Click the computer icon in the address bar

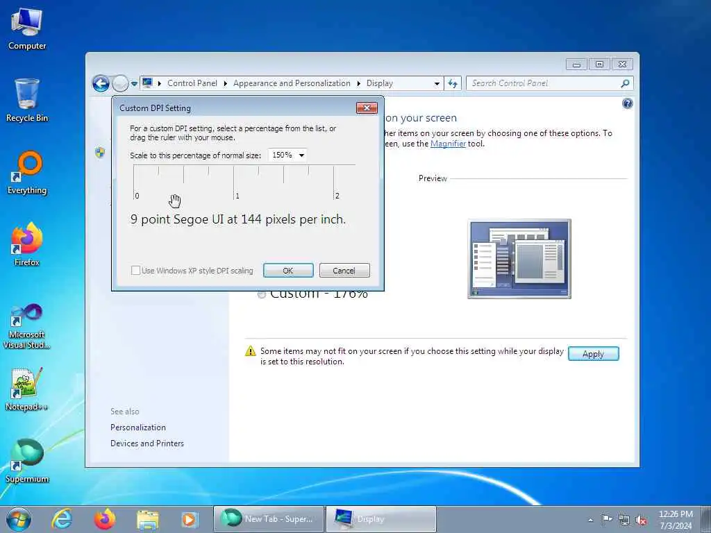click(x=147, y=83)
